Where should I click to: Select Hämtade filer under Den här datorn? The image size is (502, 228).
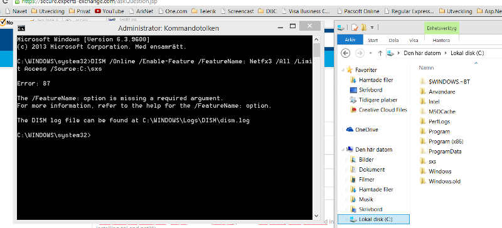(371, 189)
